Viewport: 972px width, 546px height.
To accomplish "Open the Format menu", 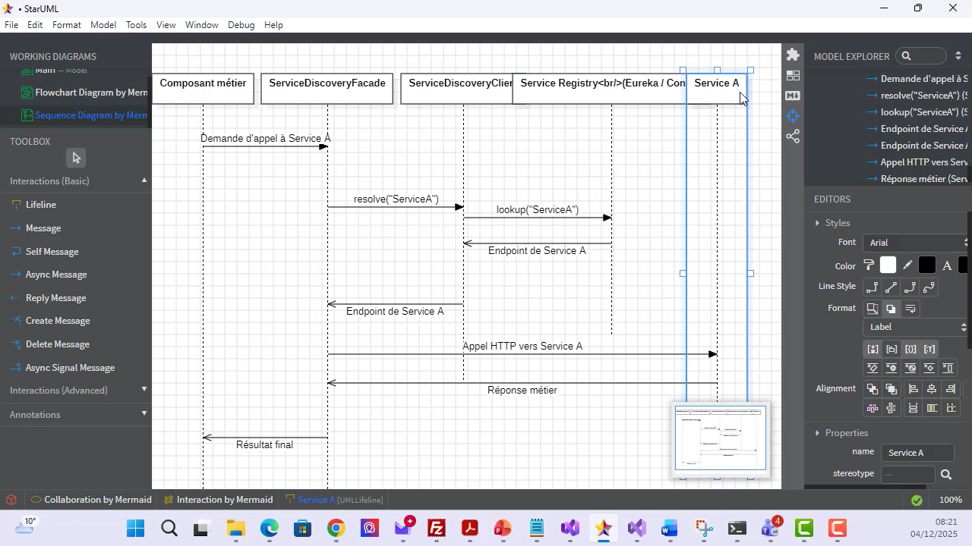I will (66, 24).
